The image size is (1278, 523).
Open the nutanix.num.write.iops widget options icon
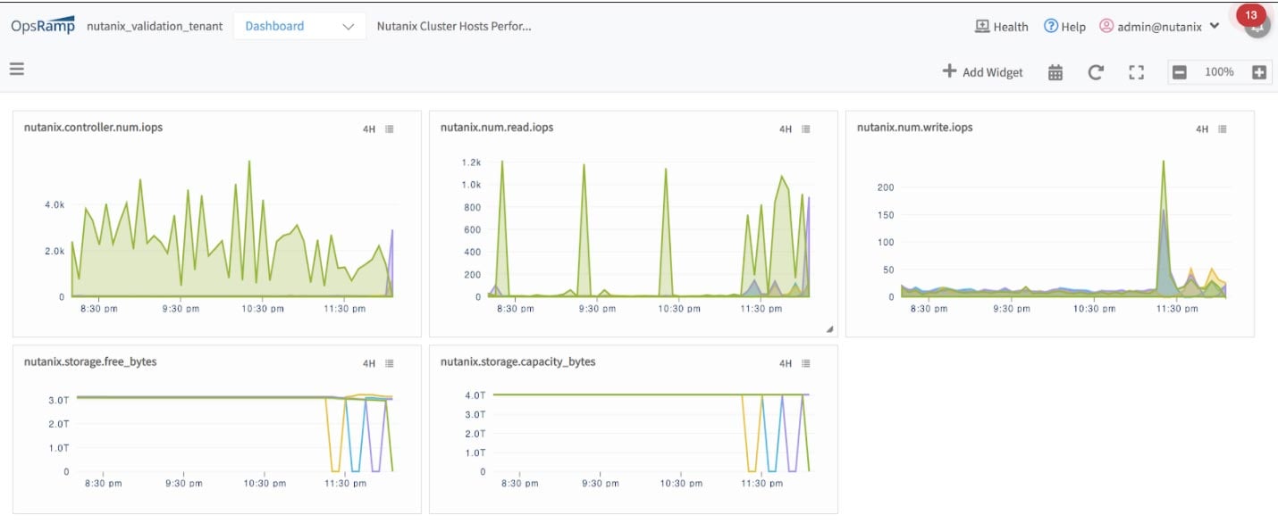(x=1223, y=128)
